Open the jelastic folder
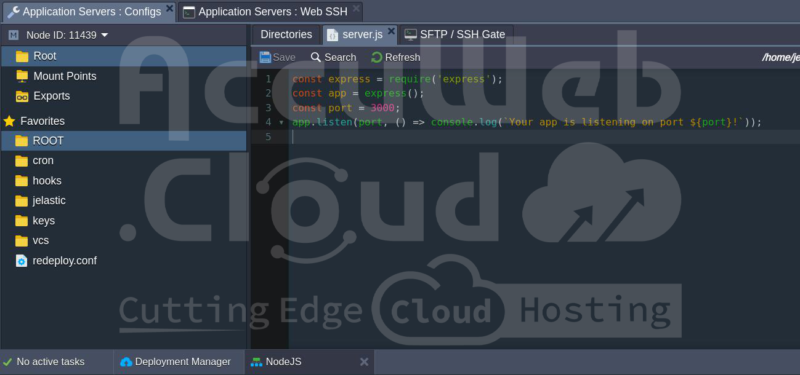The width and height of the screenshot is (800, 375). [49, 200]
